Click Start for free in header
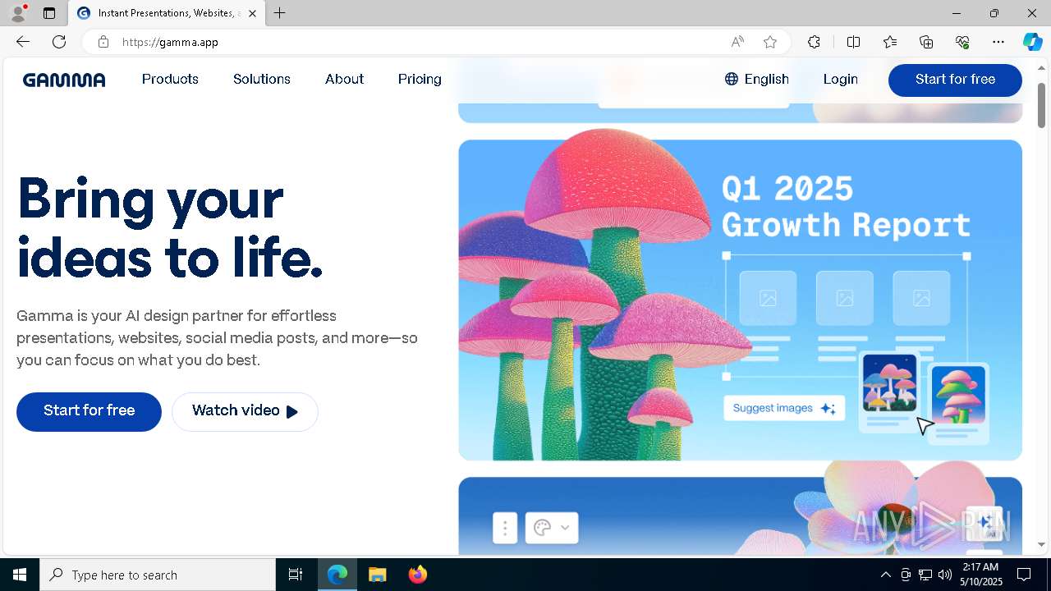The height and width of the screenshot is (591, 1051). tap(955, 80)
